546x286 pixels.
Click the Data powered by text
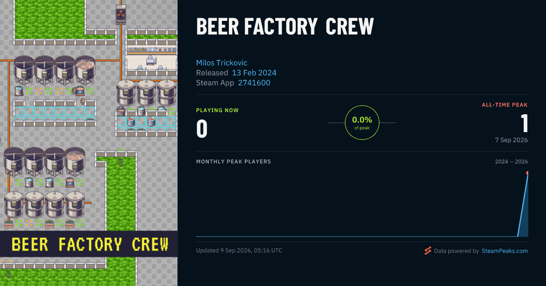[456, 251]
